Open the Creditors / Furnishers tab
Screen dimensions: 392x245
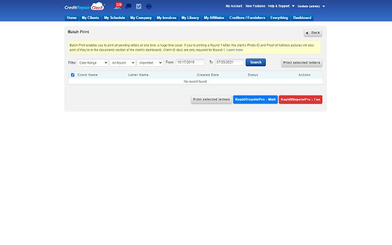247,18
